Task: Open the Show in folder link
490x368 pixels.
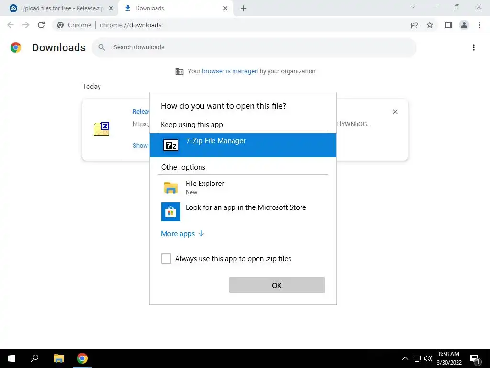Action: tap(140, 146)
